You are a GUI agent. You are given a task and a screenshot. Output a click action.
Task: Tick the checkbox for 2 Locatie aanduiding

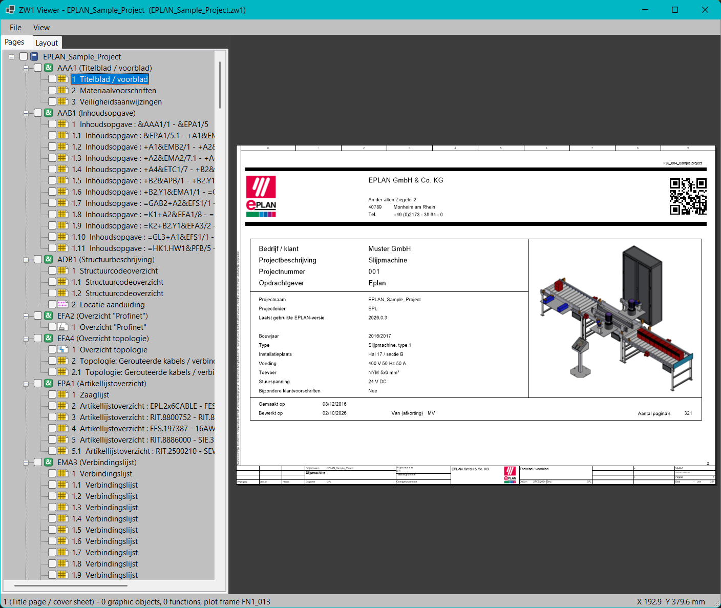[52, 305]
